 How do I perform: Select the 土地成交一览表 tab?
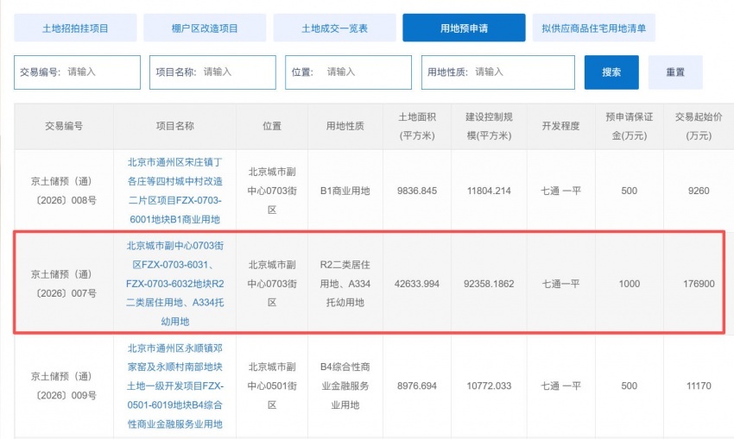click(x=334, y=28)
